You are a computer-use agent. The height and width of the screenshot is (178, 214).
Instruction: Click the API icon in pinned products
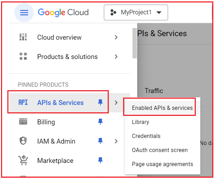(x=23, y=102)
